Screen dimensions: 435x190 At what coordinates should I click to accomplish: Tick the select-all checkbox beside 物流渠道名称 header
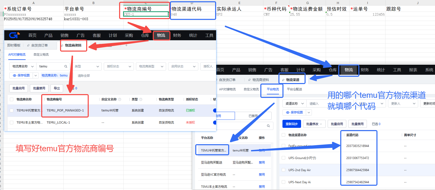[x=283, y=135]
